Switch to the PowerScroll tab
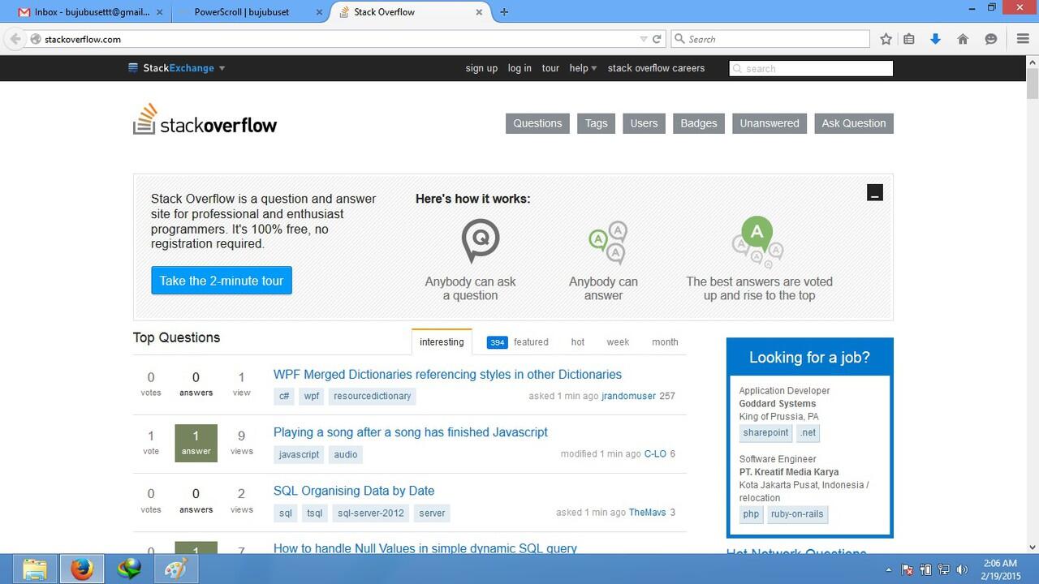 click(250, 12)
